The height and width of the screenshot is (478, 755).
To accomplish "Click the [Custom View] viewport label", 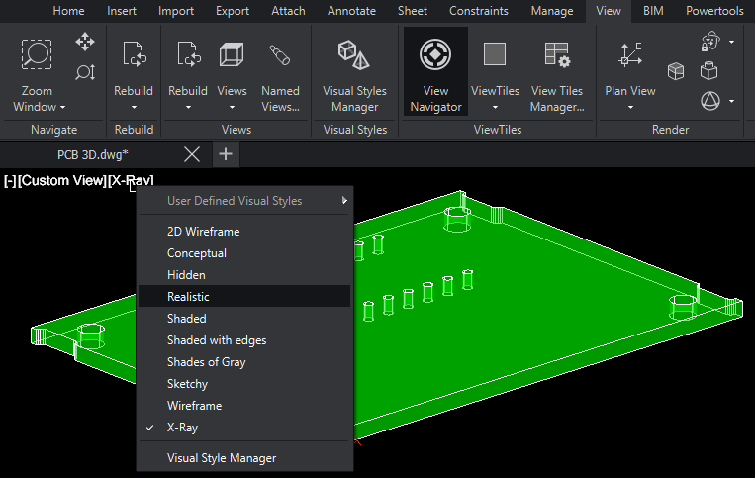I will point(61,180).
